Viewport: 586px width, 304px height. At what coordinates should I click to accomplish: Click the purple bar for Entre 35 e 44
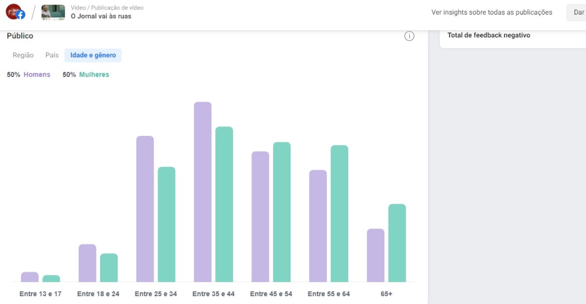[203, 192]
